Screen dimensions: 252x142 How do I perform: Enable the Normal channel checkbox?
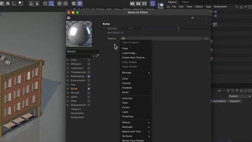(x=89, y=93)
